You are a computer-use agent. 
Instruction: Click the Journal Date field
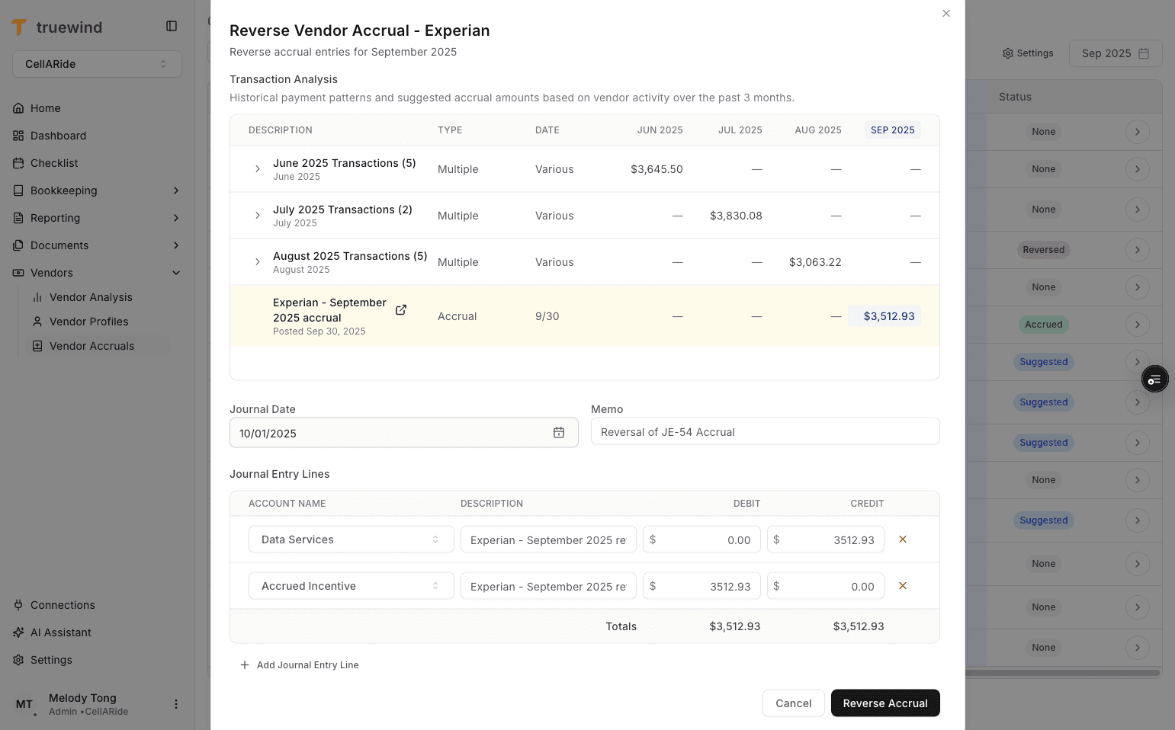(404, 433)
